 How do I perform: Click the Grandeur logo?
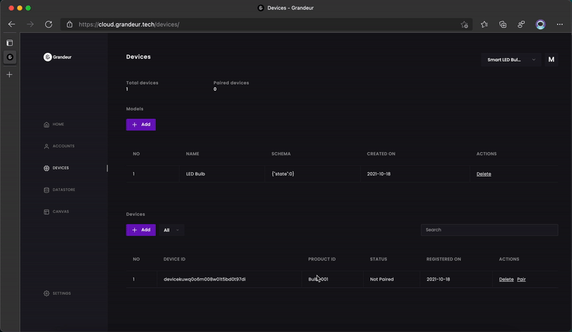59,57
